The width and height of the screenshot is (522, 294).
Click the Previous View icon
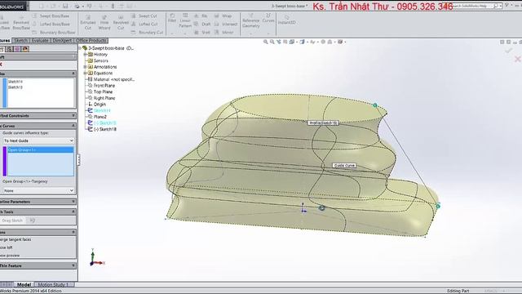click(279, 42)
